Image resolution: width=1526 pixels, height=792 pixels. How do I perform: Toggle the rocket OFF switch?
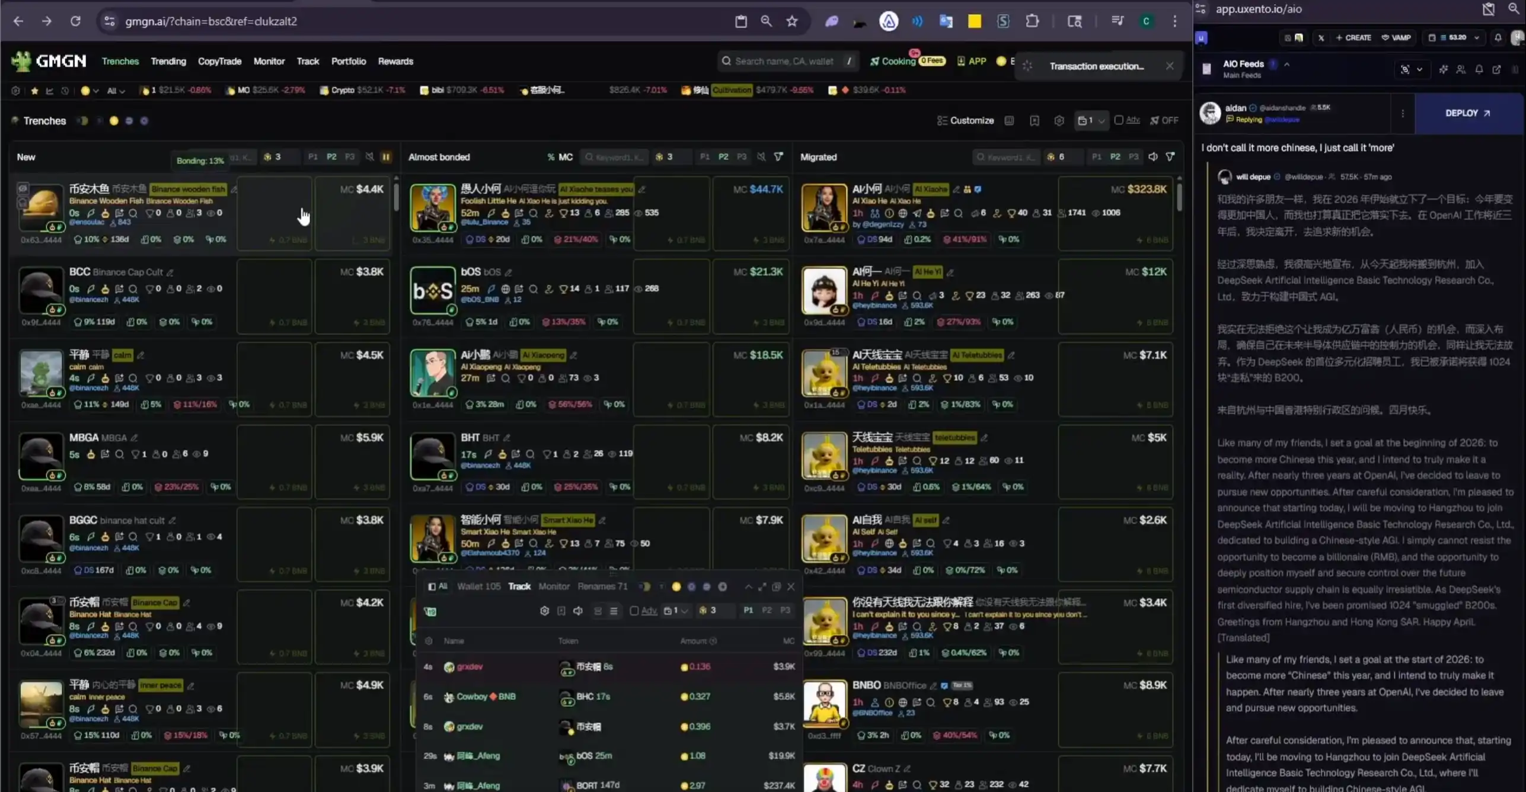pos(1164,121)
